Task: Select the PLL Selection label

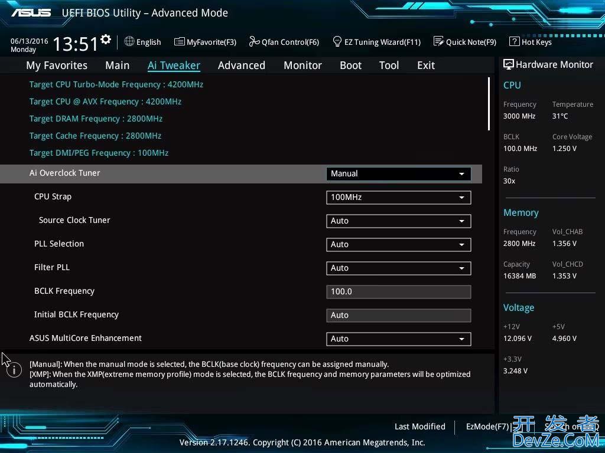Action: click(x=59, y=244)
